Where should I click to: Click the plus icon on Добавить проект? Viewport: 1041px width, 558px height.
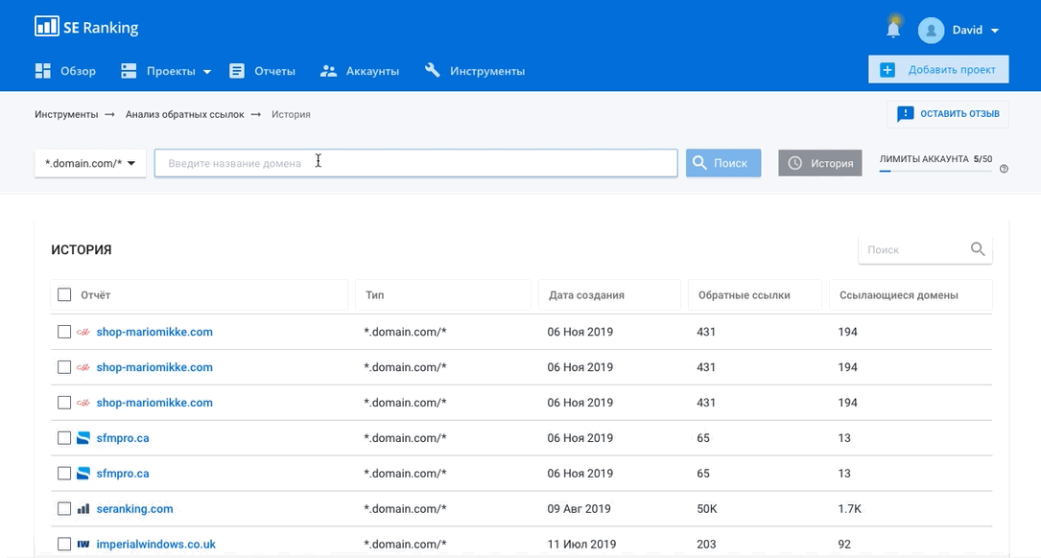tap(887, 70)
